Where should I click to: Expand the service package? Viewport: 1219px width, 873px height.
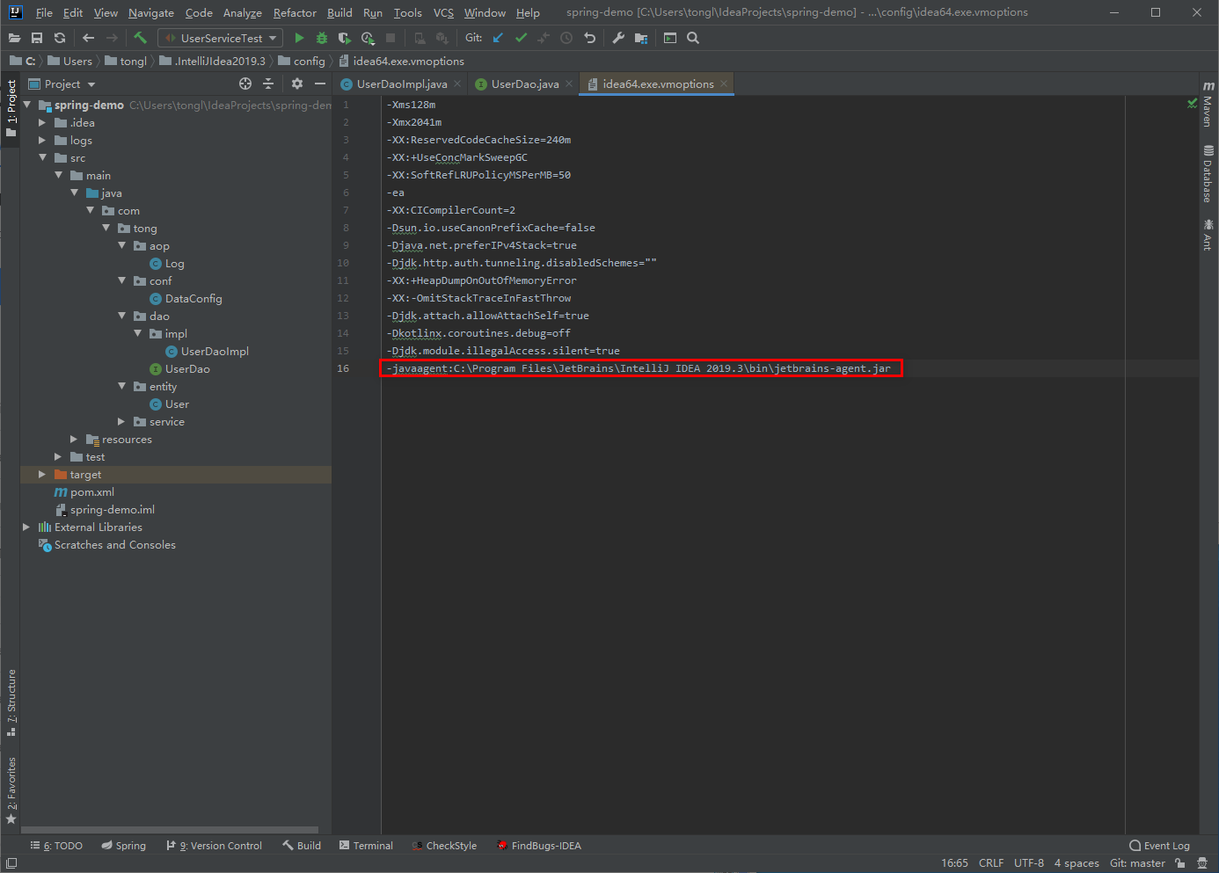(x=122, y=421)
